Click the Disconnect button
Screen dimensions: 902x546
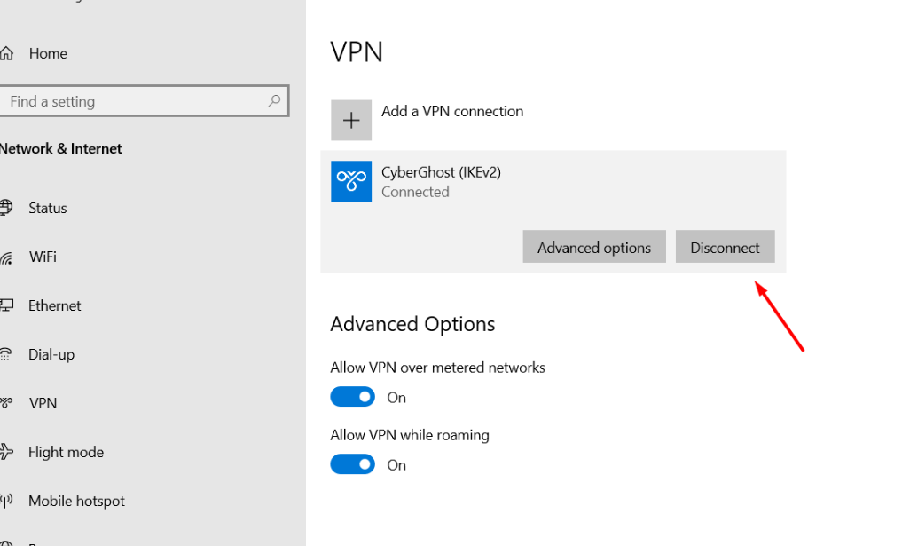click(x=725, y=247)
